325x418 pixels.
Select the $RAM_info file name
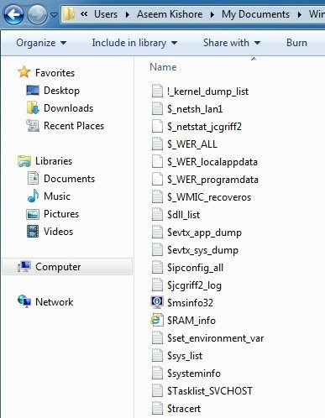point(191,321)
